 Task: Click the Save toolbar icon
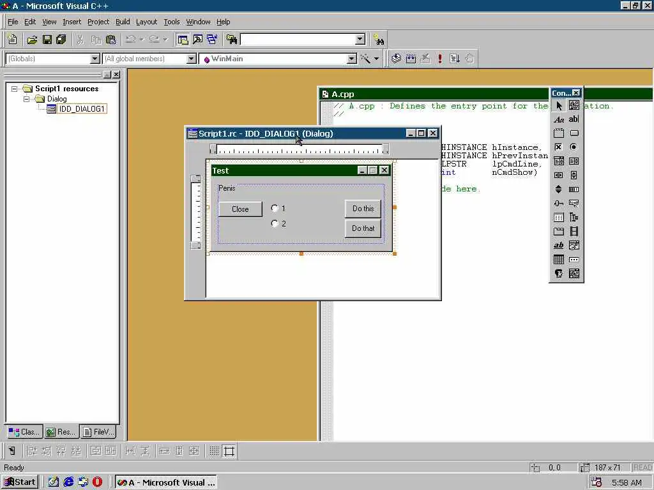[x=47, y=40]
